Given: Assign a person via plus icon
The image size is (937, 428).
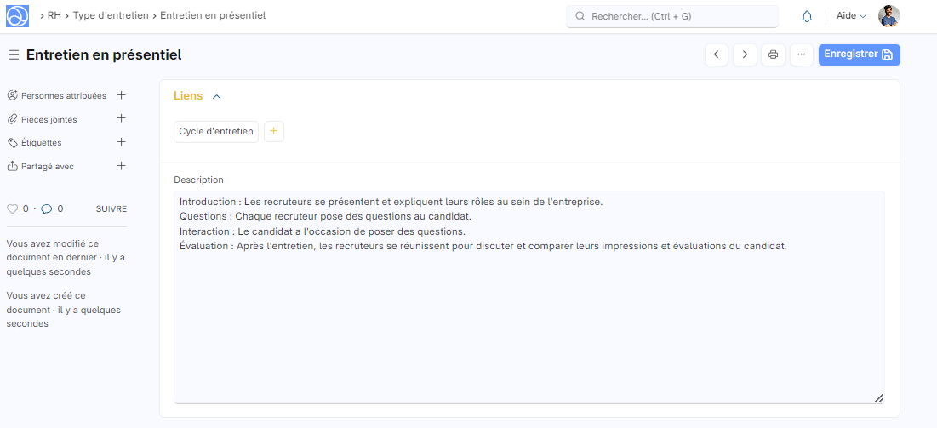Looking at the screenshot, I should (x=121, y=95).
